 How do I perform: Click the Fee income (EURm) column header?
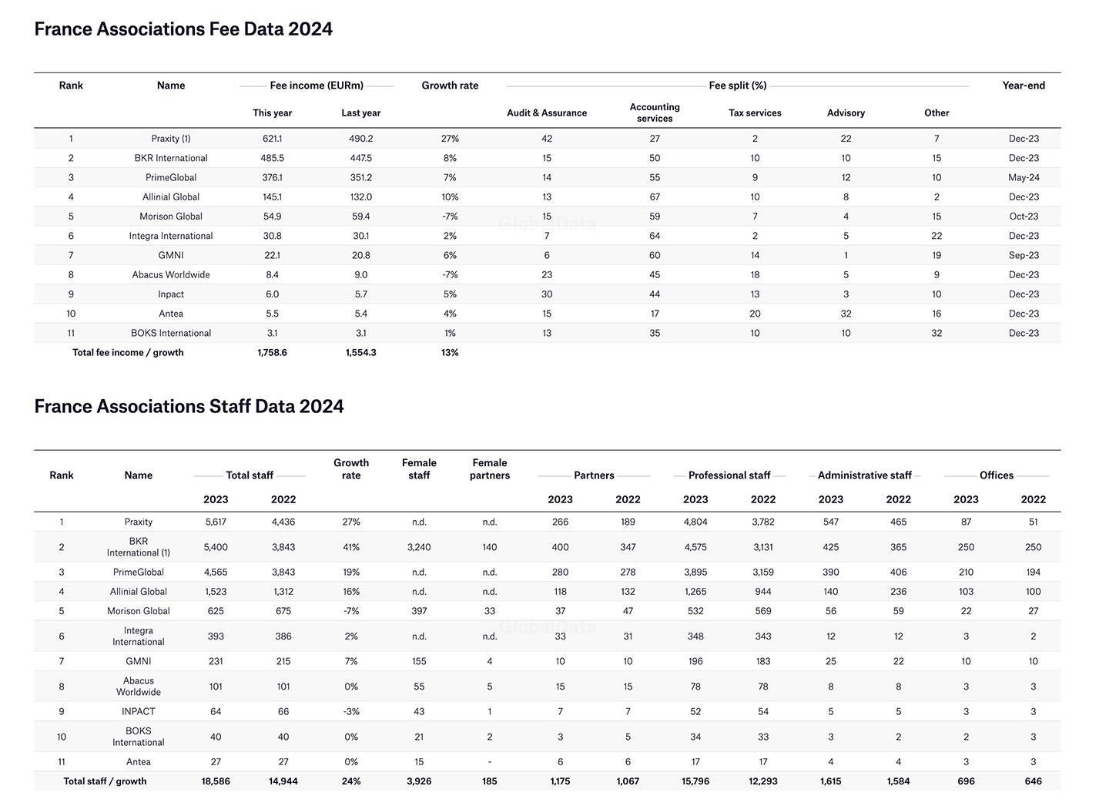[317, 86]
